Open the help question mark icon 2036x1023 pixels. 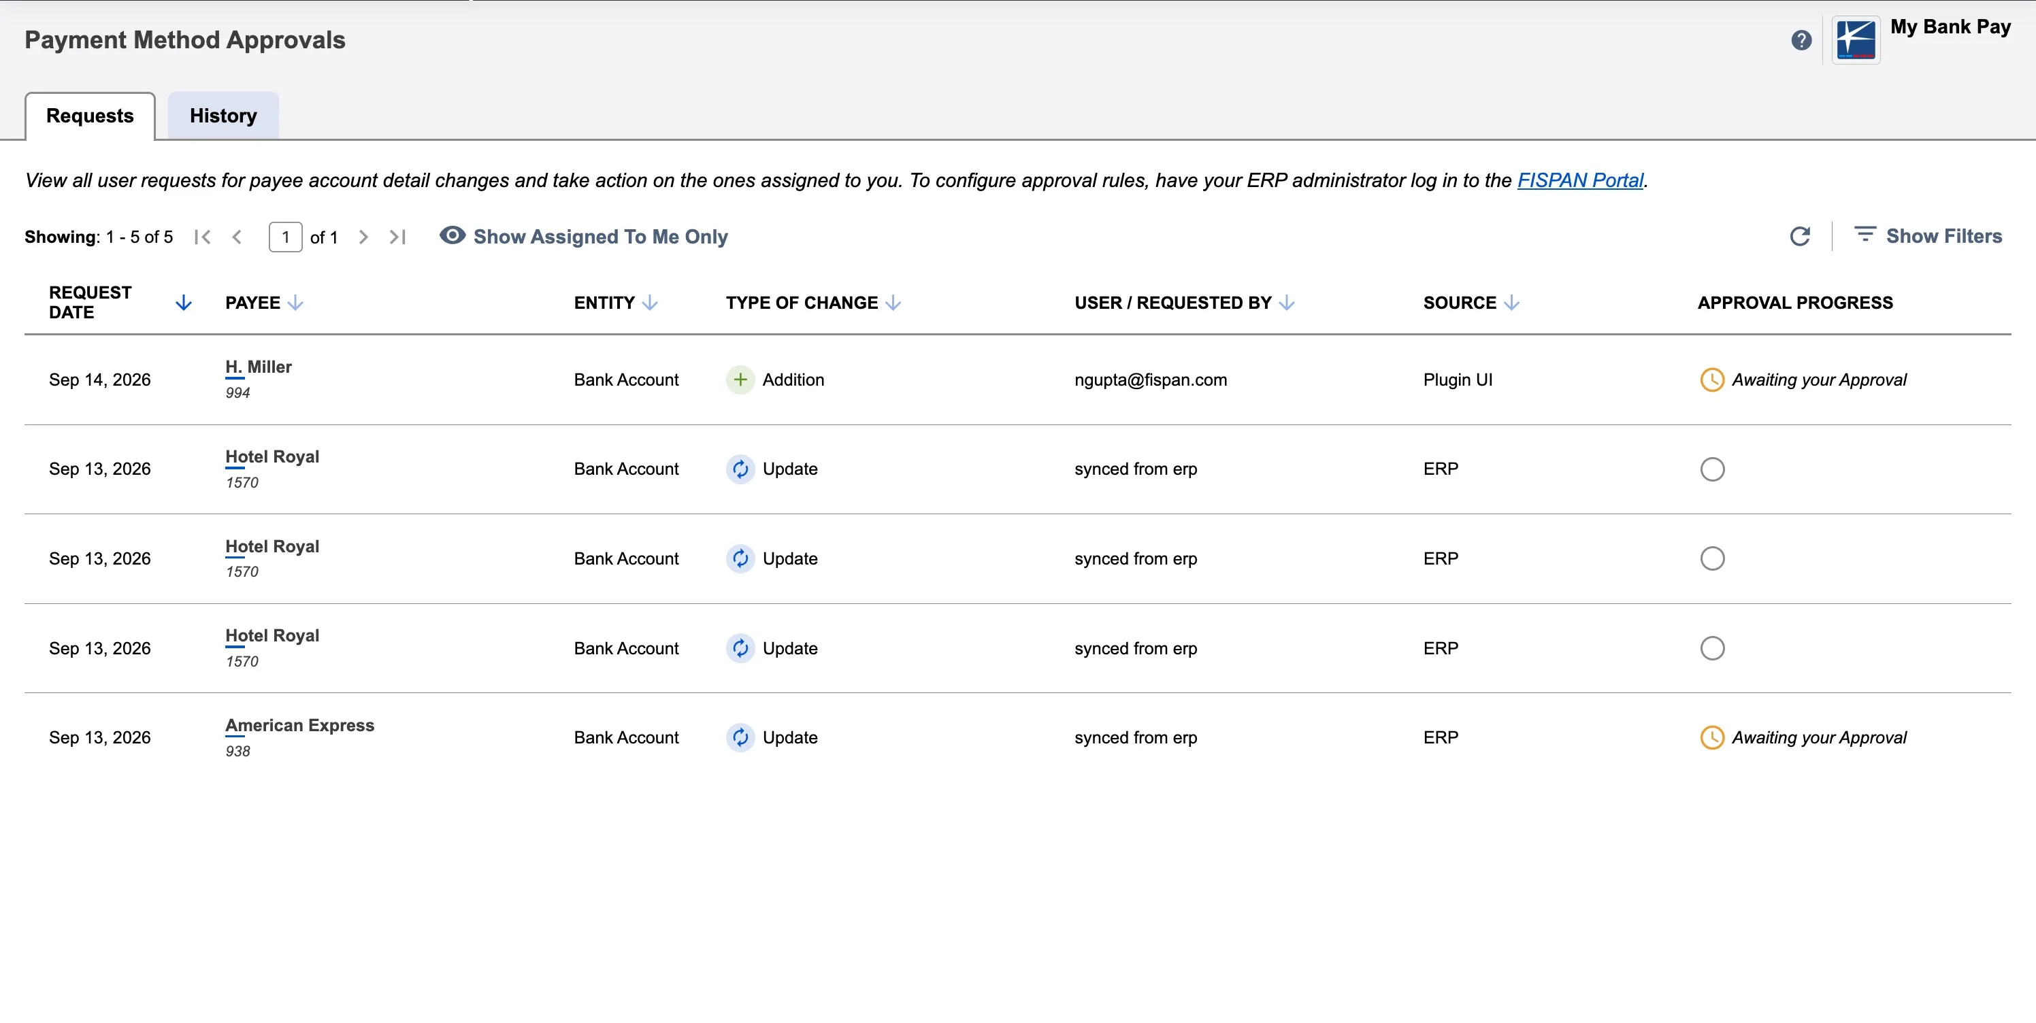pyautogui.click(x=1801, y=40)
